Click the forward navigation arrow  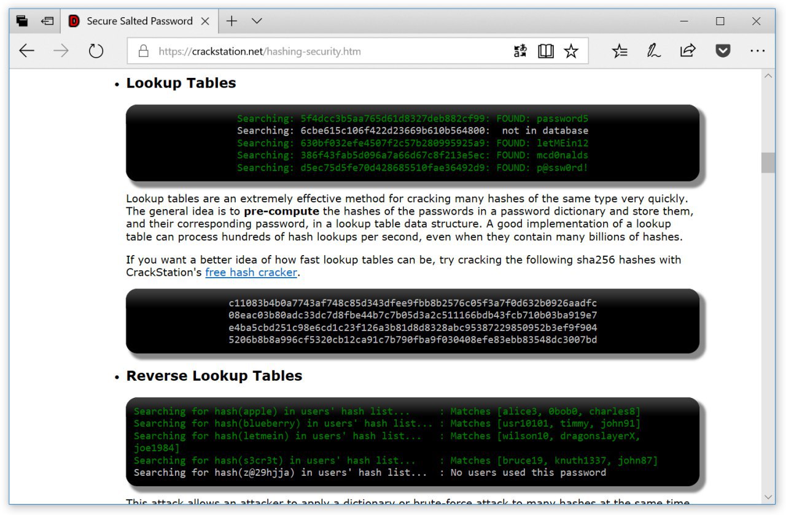coord(61,51)
